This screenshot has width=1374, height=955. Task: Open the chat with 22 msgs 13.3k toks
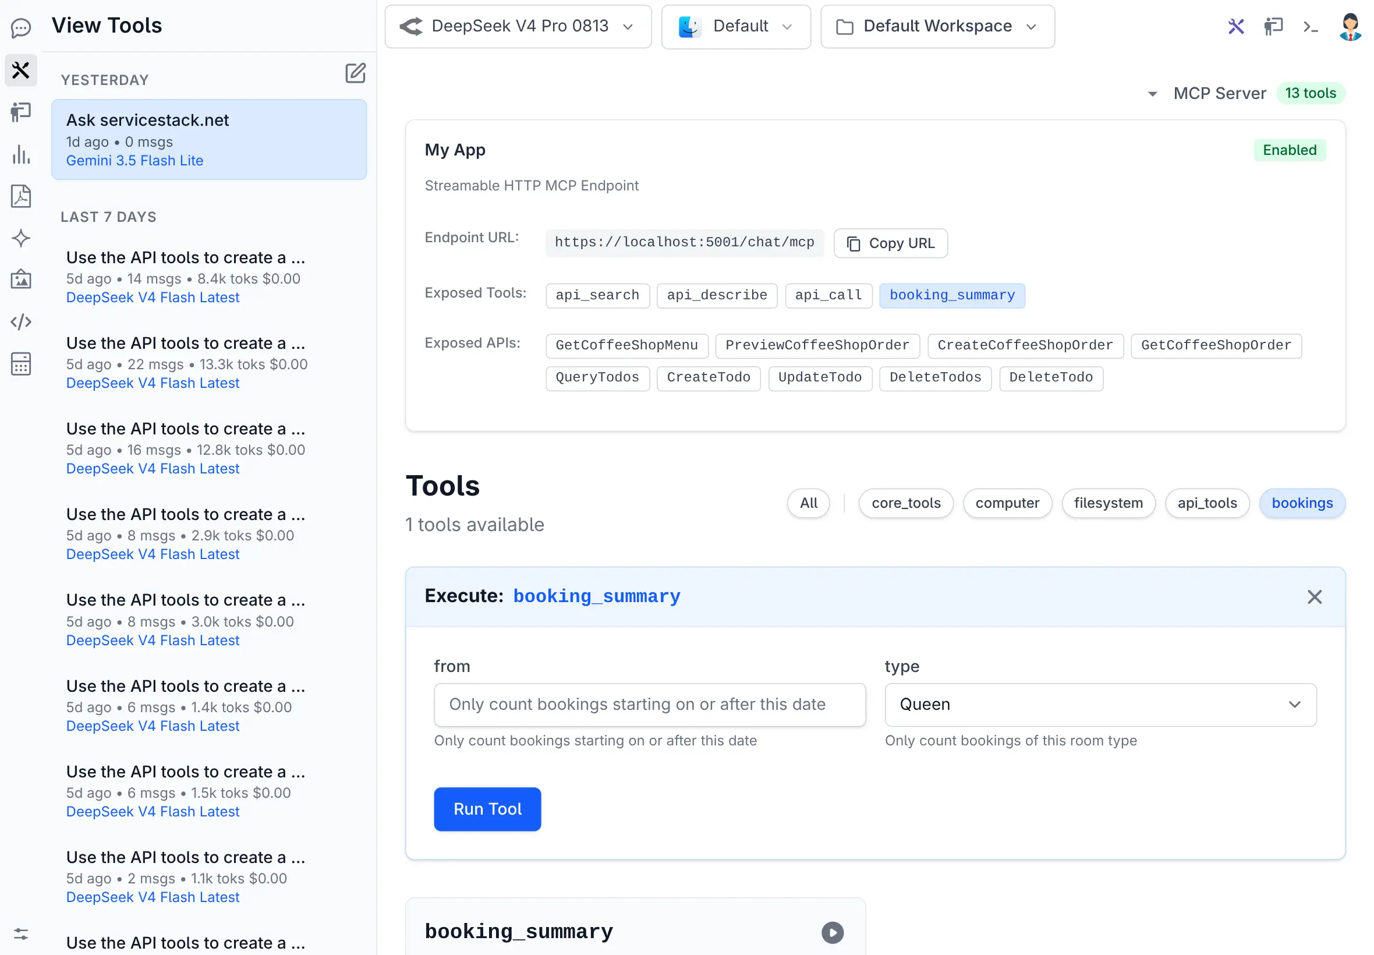209,362
